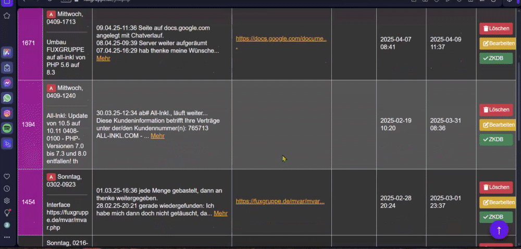Click date '2025-02-19 10:20'
Image resolution: width=521 pixels, height=249 pixels.
[396, 124]
